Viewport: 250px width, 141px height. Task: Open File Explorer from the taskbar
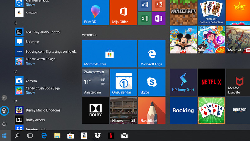pyautogui.click(x=57, y=136)
